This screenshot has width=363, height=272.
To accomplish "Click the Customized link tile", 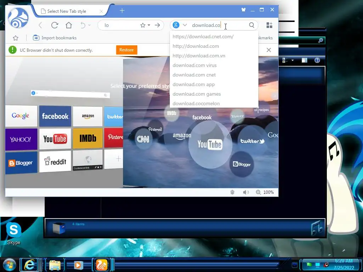I will pyautogui.click(x=88, y=160).
